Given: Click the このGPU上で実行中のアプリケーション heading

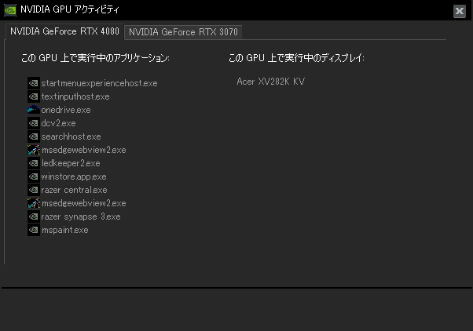Looking at the screenshot, I should pyautogui.click(x=95, y=57).
